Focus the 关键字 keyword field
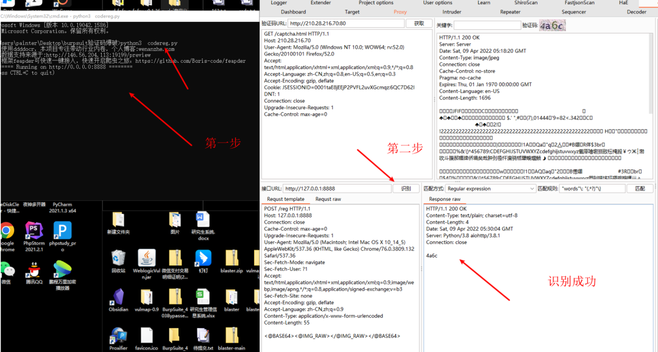 487,25
